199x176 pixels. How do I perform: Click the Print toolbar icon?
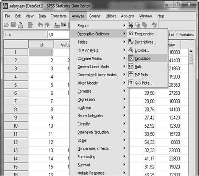point(20,25)
